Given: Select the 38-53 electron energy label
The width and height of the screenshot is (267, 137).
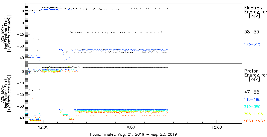Looking at the screenshot, I should click(252, 32).
